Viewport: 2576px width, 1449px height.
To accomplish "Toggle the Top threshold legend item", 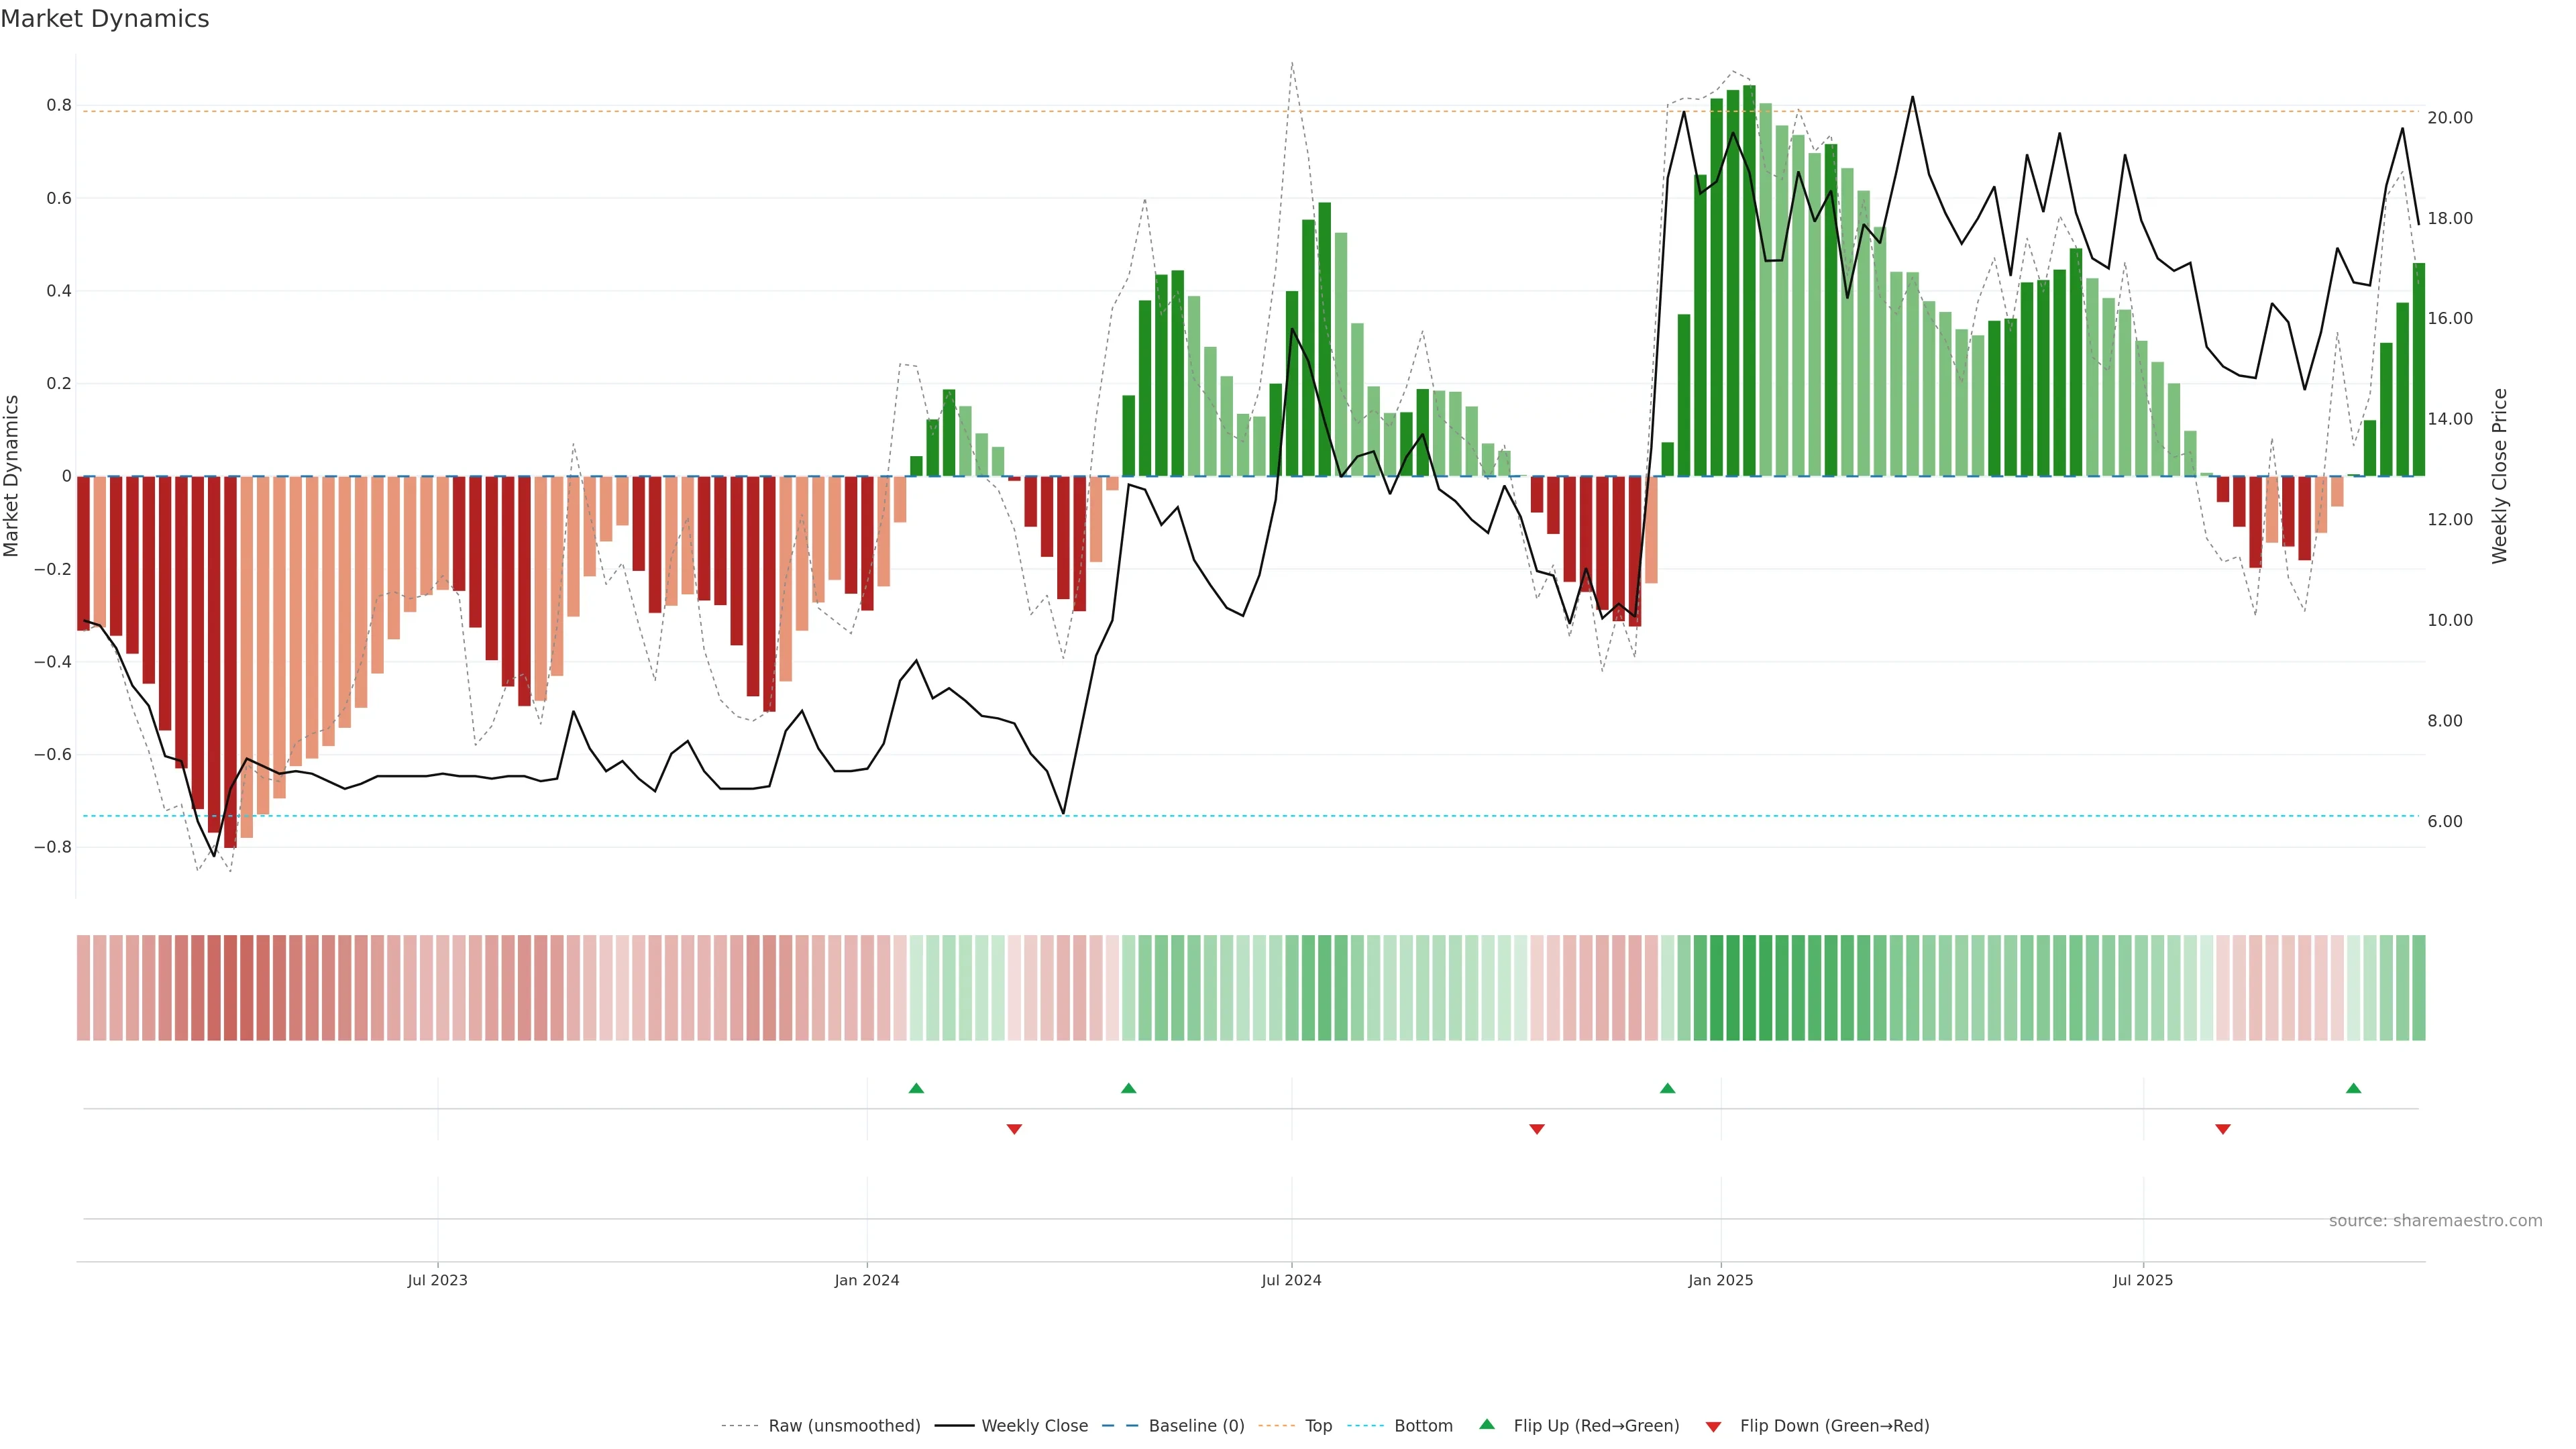I will pos(1318,1426).
